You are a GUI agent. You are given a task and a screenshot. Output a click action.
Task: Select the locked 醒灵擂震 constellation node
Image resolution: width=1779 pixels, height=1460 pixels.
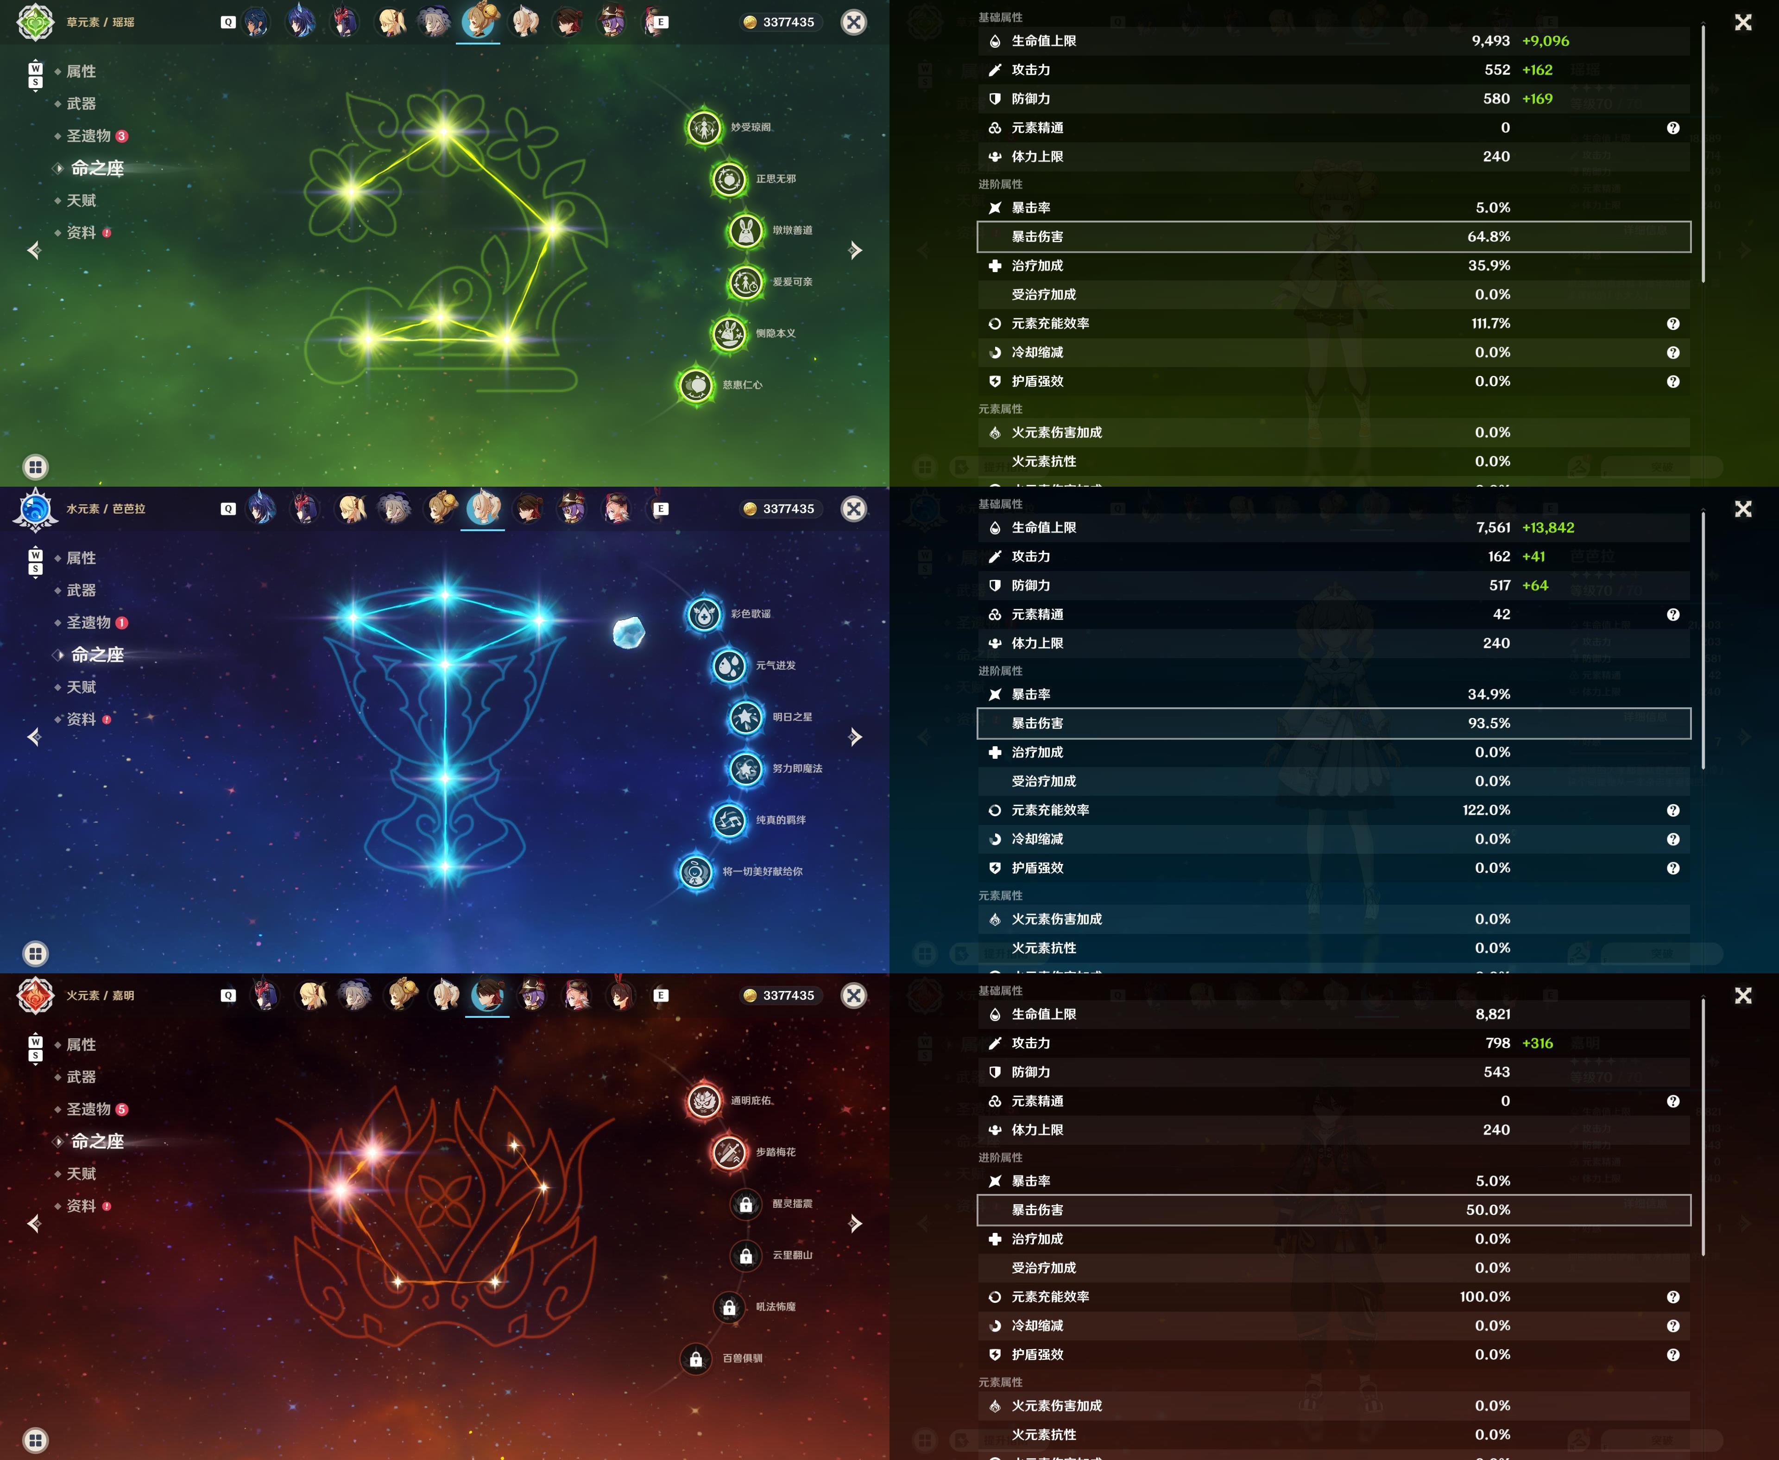746,1204
